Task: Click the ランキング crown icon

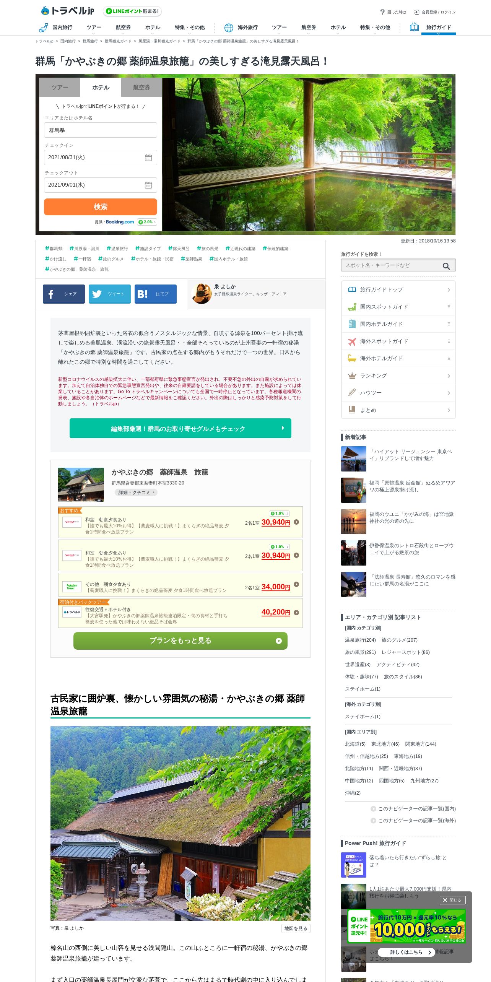Action: (x=352, y=376)
